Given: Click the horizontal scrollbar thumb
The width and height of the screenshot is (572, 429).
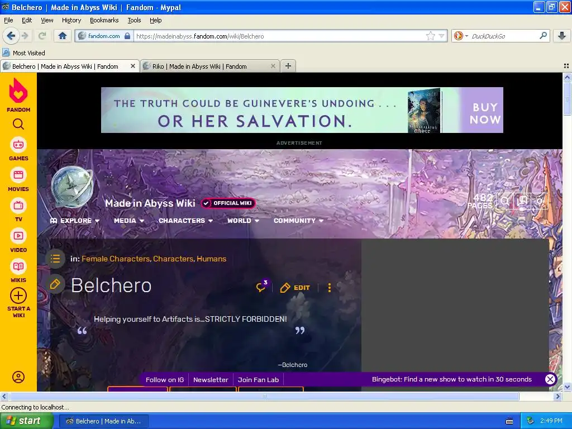Looking at the screenshot, I should point(264,396).
